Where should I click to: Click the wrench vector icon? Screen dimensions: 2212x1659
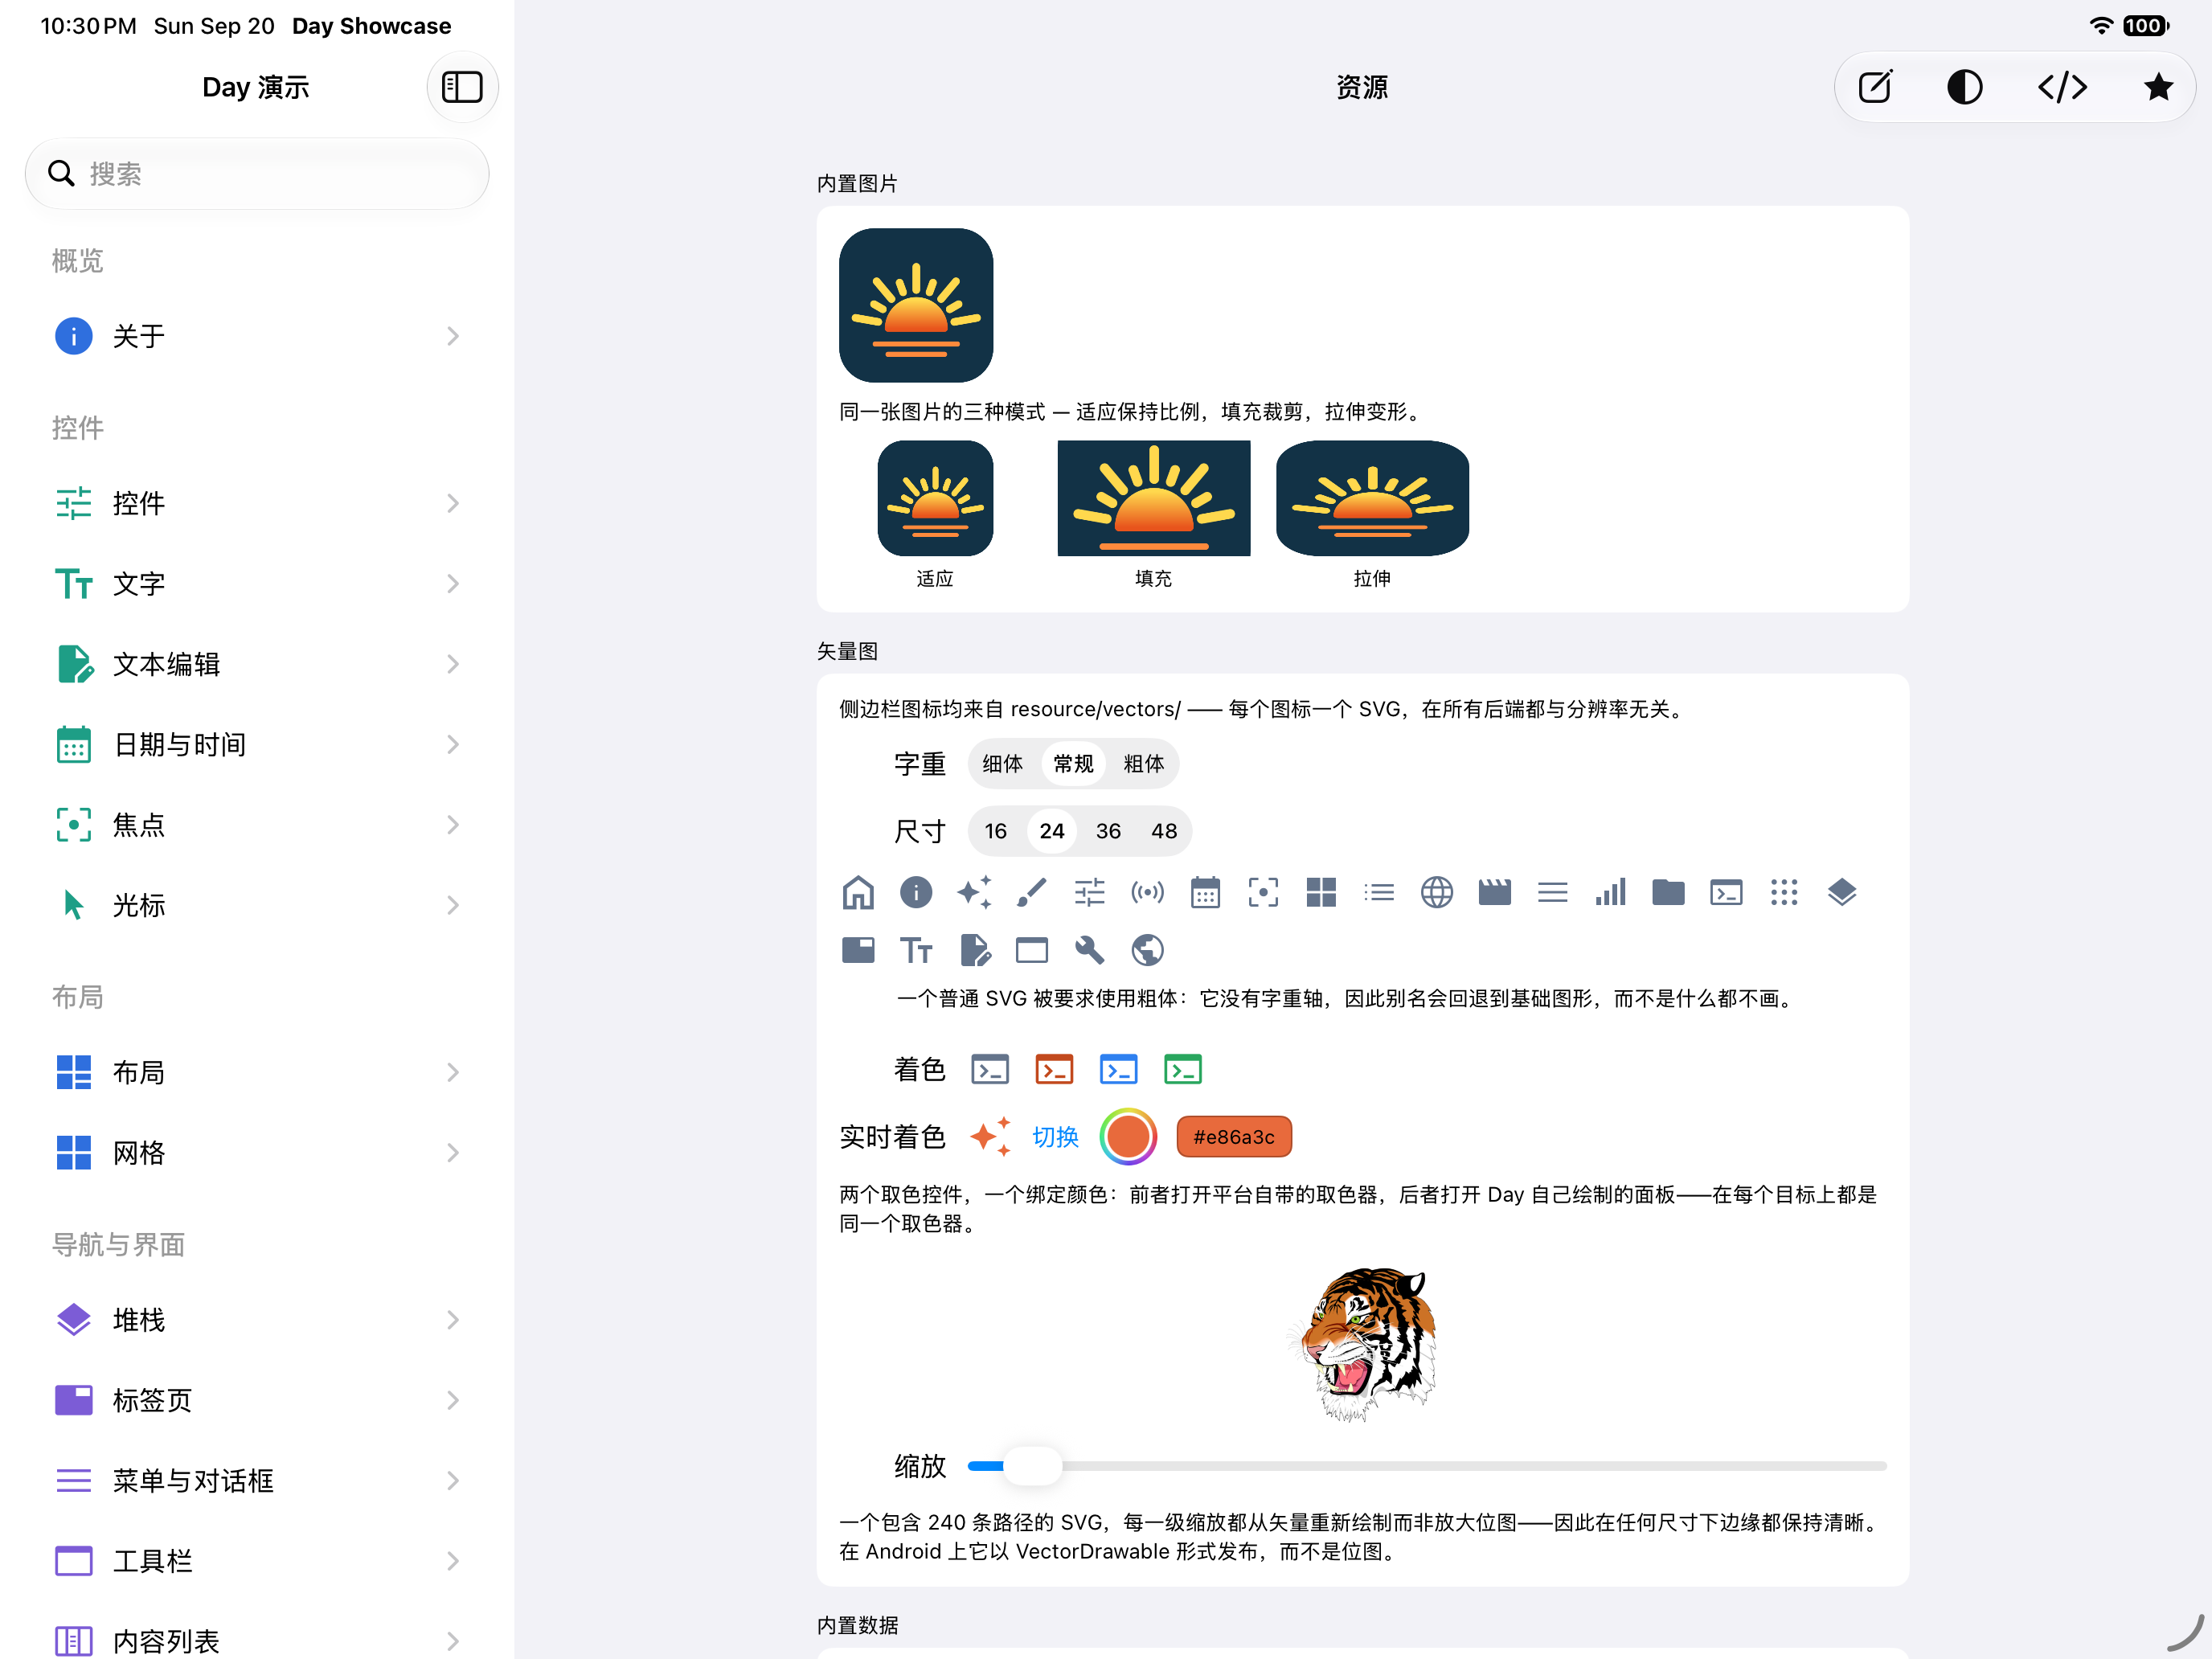(x=1090, y=950)
